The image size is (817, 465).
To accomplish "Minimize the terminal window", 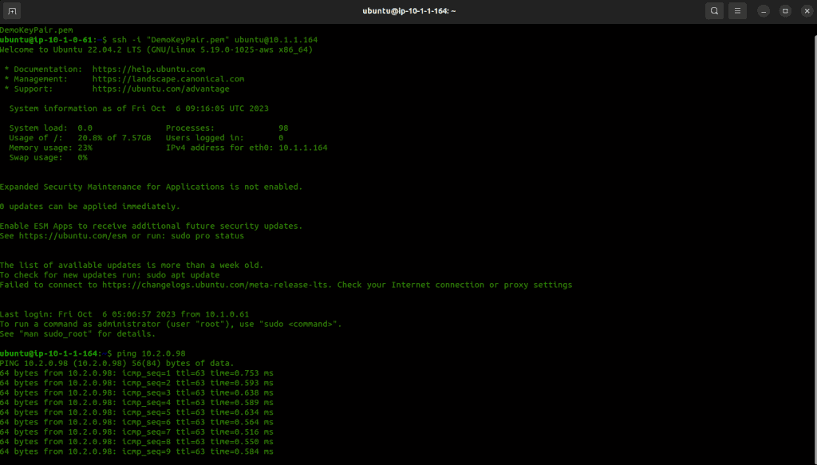I will [x=764, y=10].
